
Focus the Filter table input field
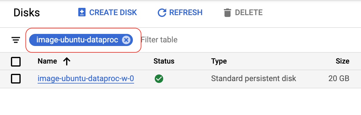[x=249, y=40]
